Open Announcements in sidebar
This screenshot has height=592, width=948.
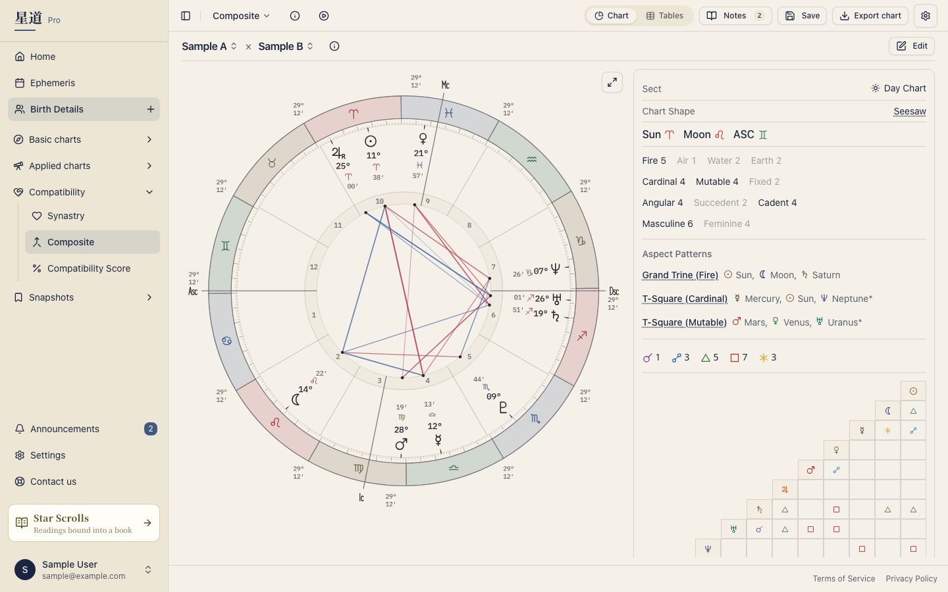[x=84, y=429]
